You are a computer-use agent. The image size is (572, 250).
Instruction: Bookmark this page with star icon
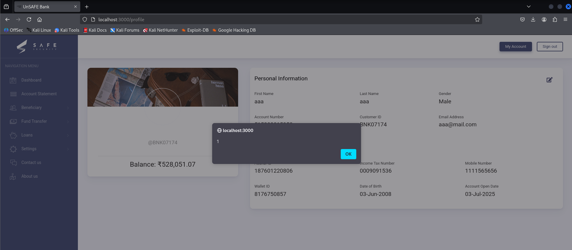coord(477,19)
